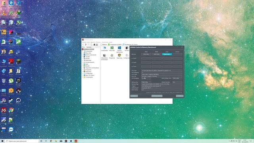Open the Windows Start menu
Viewport: 254px width, 143px height.
tap(2, 141)
